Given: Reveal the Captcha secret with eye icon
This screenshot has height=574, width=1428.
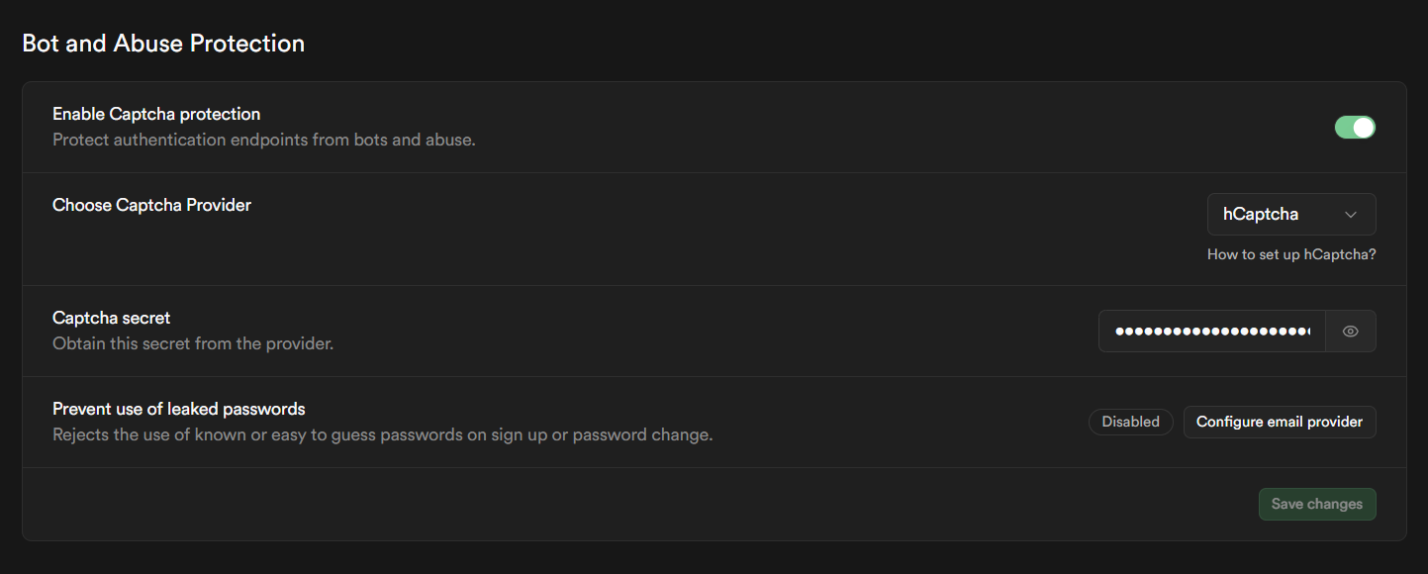Looking at the screenshot, I should click(x=1351, y=332).
